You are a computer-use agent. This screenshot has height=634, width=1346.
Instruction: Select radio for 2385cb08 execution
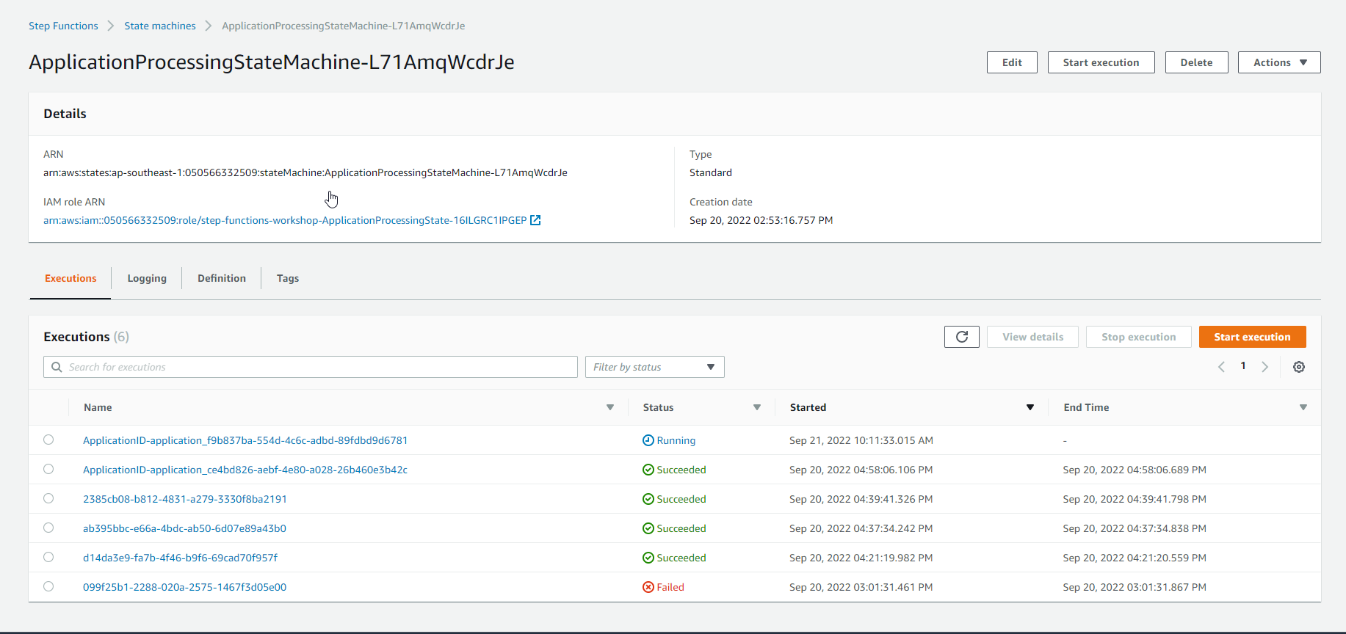coord(48,498)
